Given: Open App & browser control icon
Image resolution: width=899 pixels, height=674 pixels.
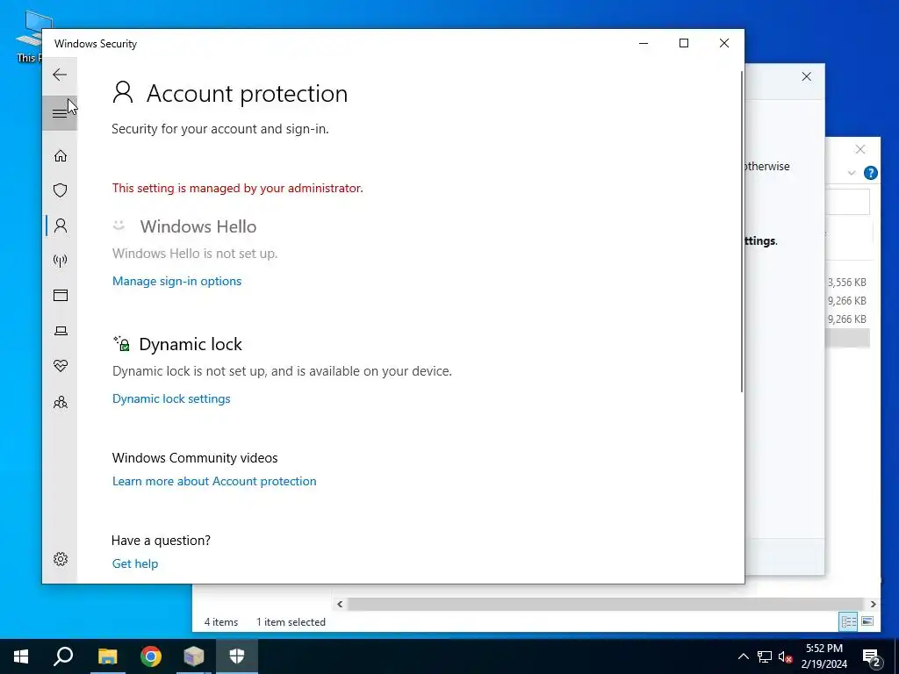Looking at the screenshot, I should tap(61, 295).
